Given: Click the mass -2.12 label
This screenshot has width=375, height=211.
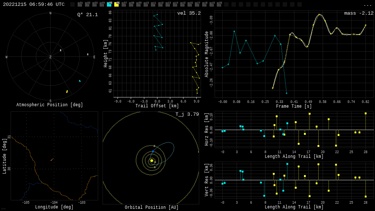Looking at the screenshot, I should [x=359, y=13].
